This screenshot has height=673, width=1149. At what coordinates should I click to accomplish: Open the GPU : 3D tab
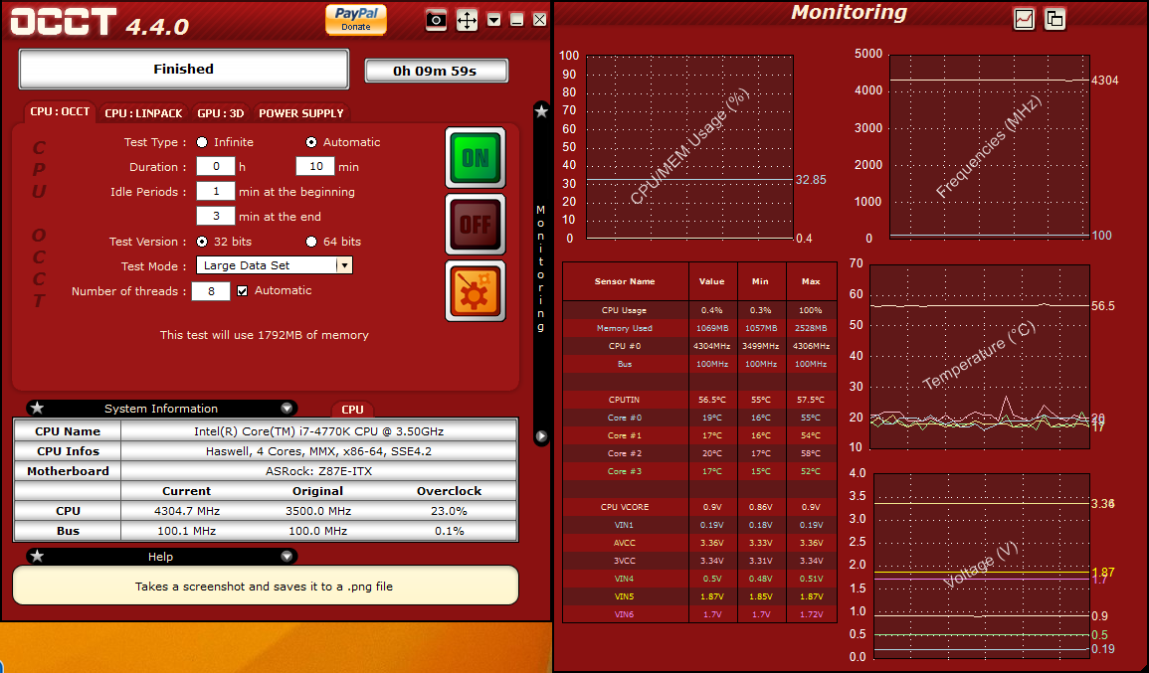pos(221,113)
